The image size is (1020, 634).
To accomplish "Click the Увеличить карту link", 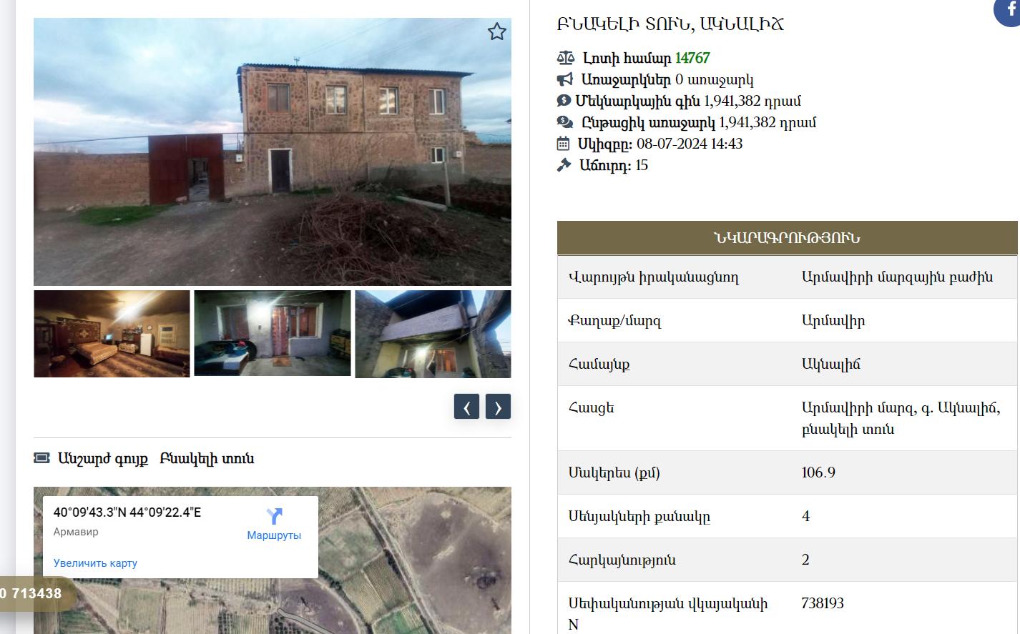I will [x=95, y=563].
